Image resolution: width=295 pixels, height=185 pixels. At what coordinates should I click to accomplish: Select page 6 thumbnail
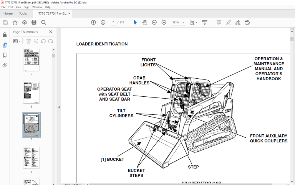(31, 92)
